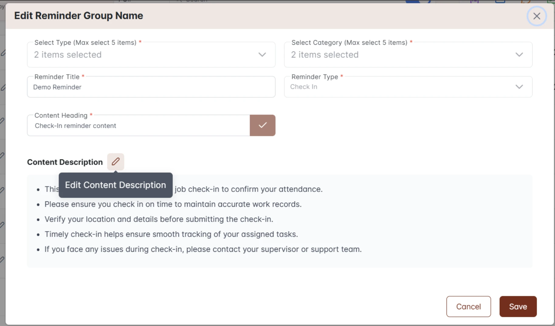Screen dimensions: 555x326
Task: Click the Edit Content Description tooltip
Action: (x=115, y=185)
